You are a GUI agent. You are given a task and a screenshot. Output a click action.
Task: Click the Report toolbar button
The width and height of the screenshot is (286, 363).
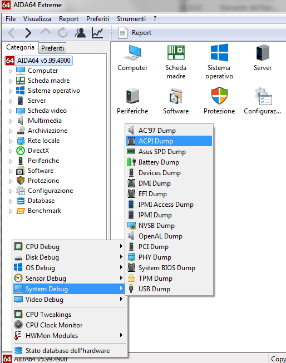pyautogui.click(x=135, y=33)
